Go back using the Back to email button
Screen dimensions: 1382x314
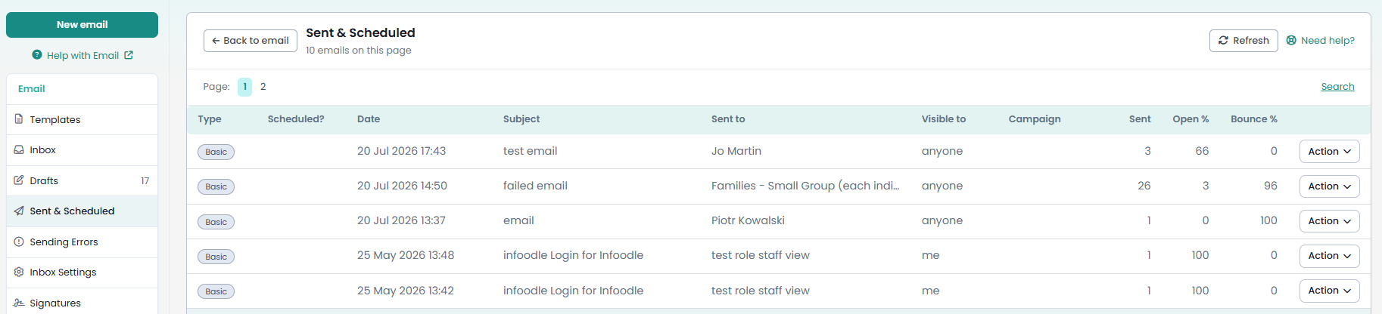(x=251, y=41)
